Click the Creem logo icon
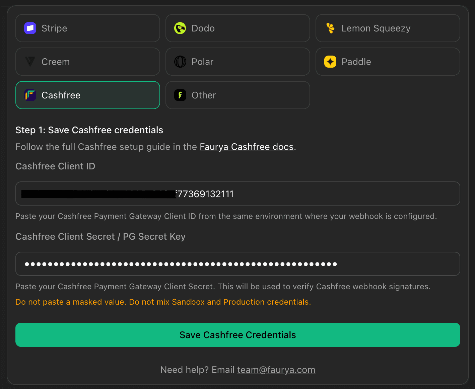This screenshot has height=389, width=475. [30, 62]
